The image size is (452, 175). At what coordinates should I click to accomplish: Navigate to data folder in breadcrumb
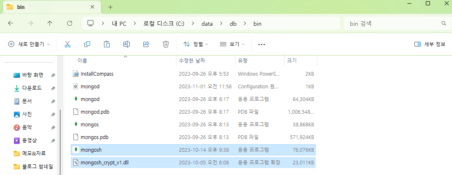point(207,24)
